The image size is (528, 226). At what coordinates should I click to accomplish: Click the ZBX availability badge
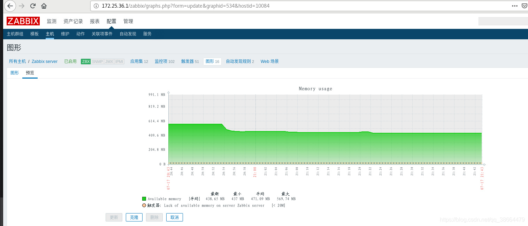[86, 62]
